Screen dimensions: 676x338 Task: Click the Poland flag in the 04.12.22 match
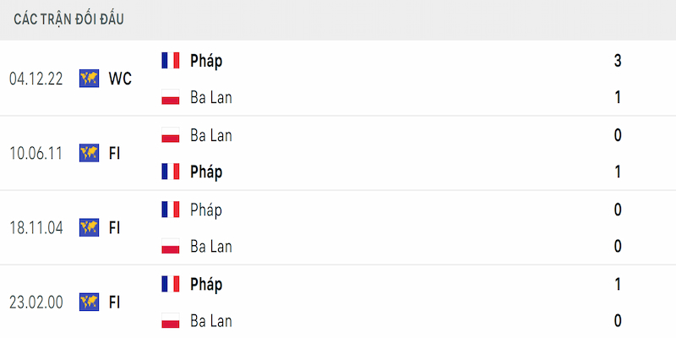pos(171,97)
